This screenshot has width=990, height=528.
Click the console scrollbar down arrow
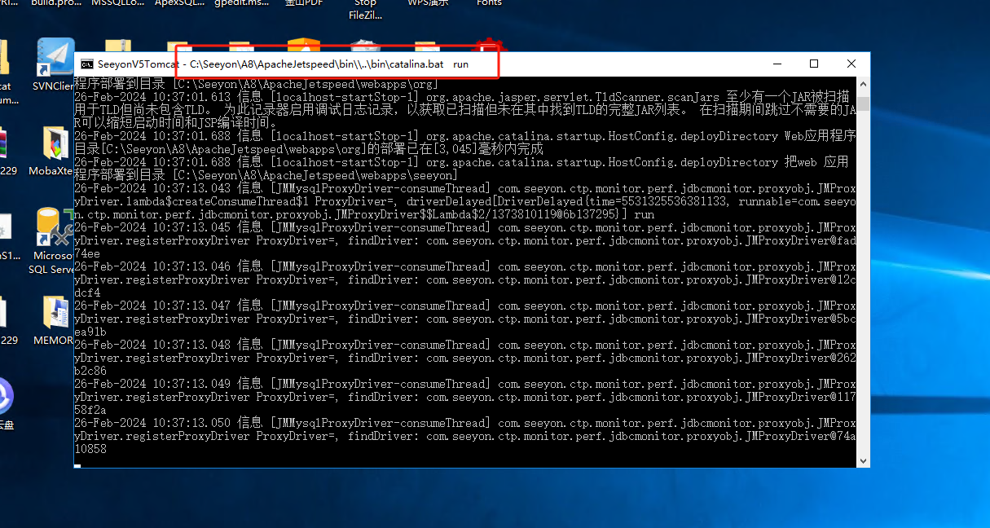[x=863, y=460]
